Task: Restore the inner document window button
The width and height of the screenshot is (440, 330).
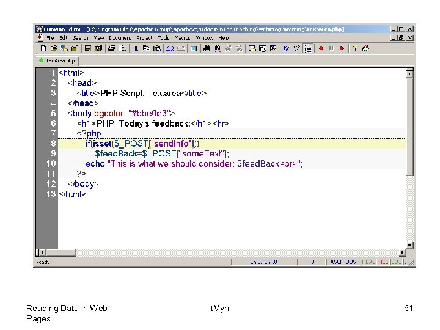Action: coord(402,38)
